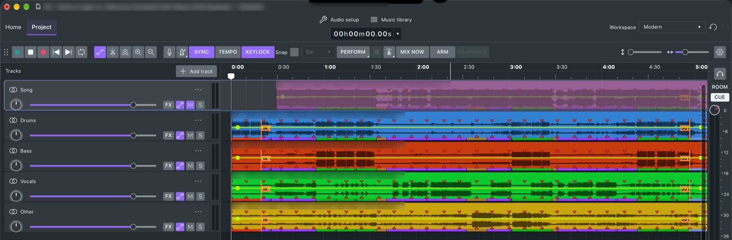The width and height of the screenshot is (732, 240).
Task: Toggle the loop playback icon
Action: click(x=82, y=52)
